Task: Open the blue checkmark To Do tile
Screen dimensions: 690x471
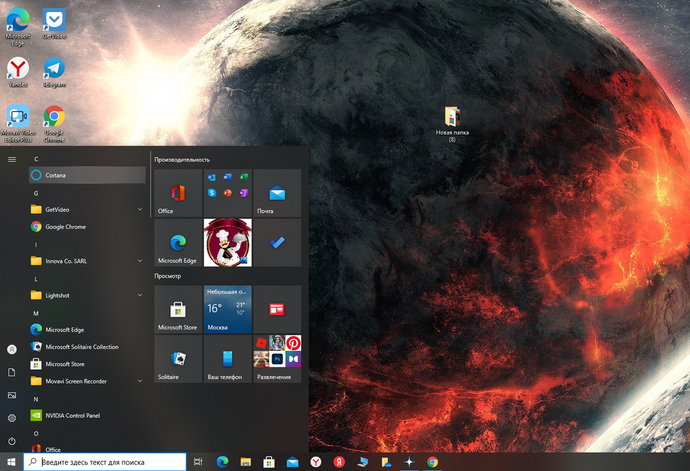Action: coord(277,243)
